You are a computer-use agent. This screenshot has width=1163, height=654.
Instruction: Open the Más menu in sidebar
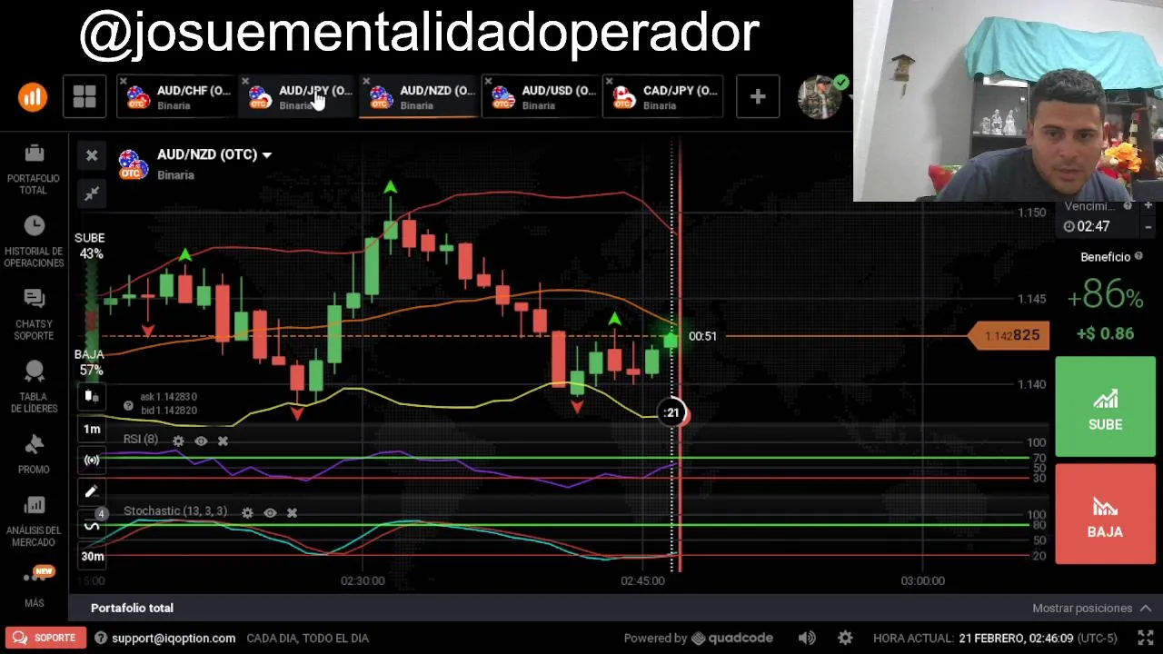(34, 587)
